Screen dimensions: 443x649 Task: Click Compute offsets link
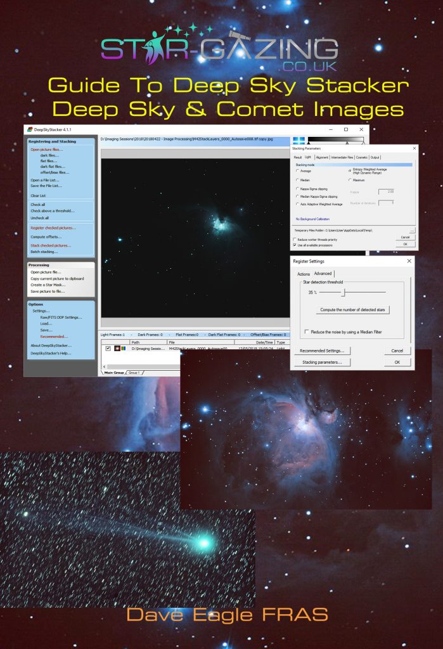46,237
